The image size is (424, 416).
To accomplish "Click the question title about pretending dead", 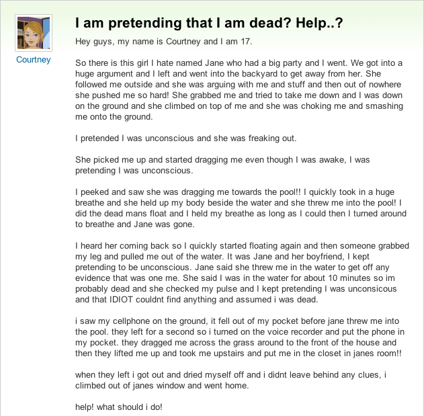I will coord(209,24).
